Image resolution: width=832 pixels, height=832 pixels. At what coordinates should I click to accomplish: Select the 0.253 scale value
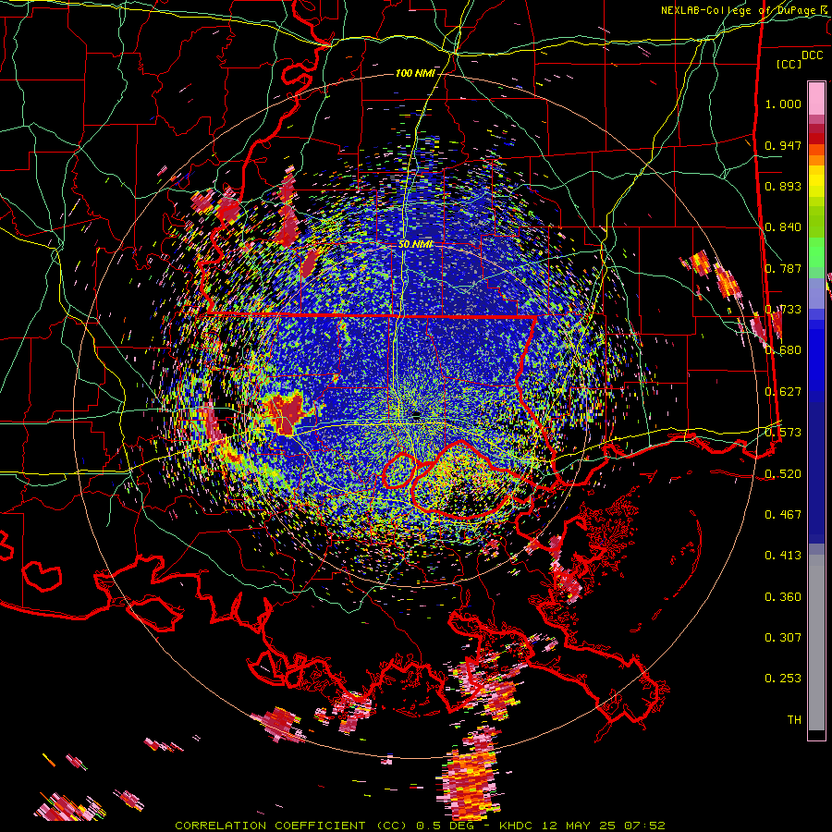(x=783, y=679)
